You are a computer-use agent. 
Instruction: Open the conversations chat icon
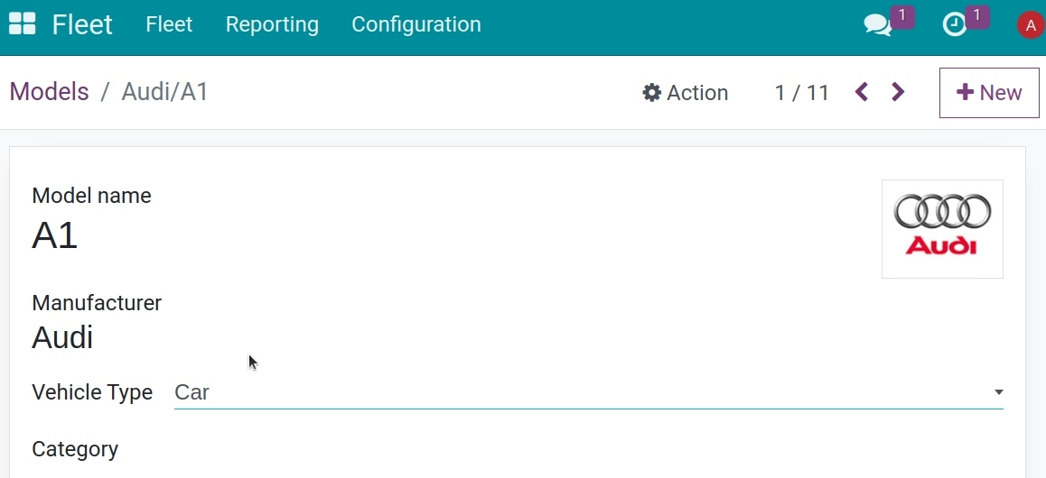click(x=878, y=24)
